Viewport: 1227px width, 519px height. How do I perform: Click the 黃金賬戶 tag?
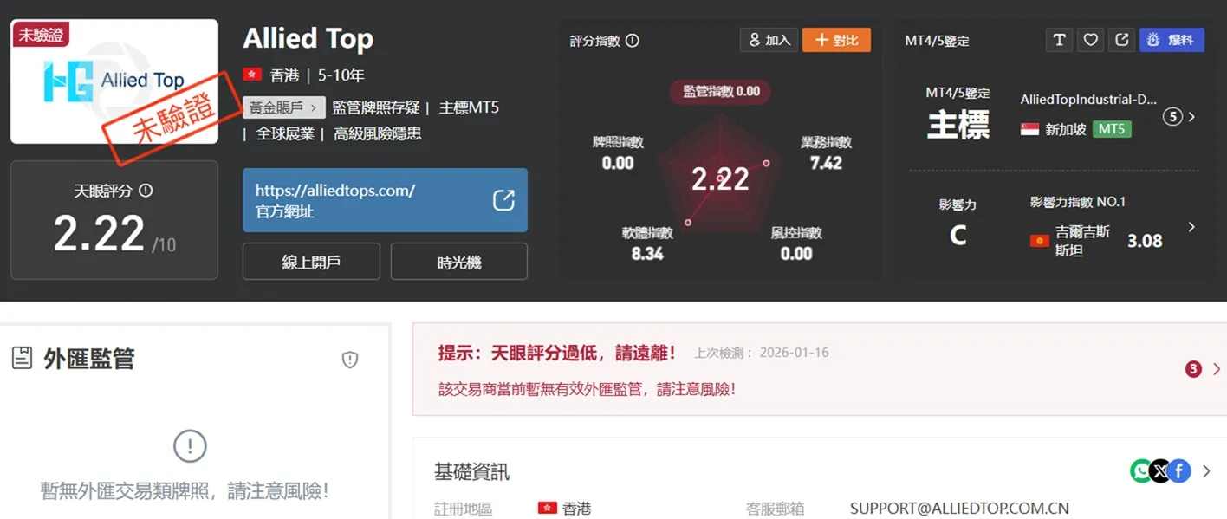(284, 107)
